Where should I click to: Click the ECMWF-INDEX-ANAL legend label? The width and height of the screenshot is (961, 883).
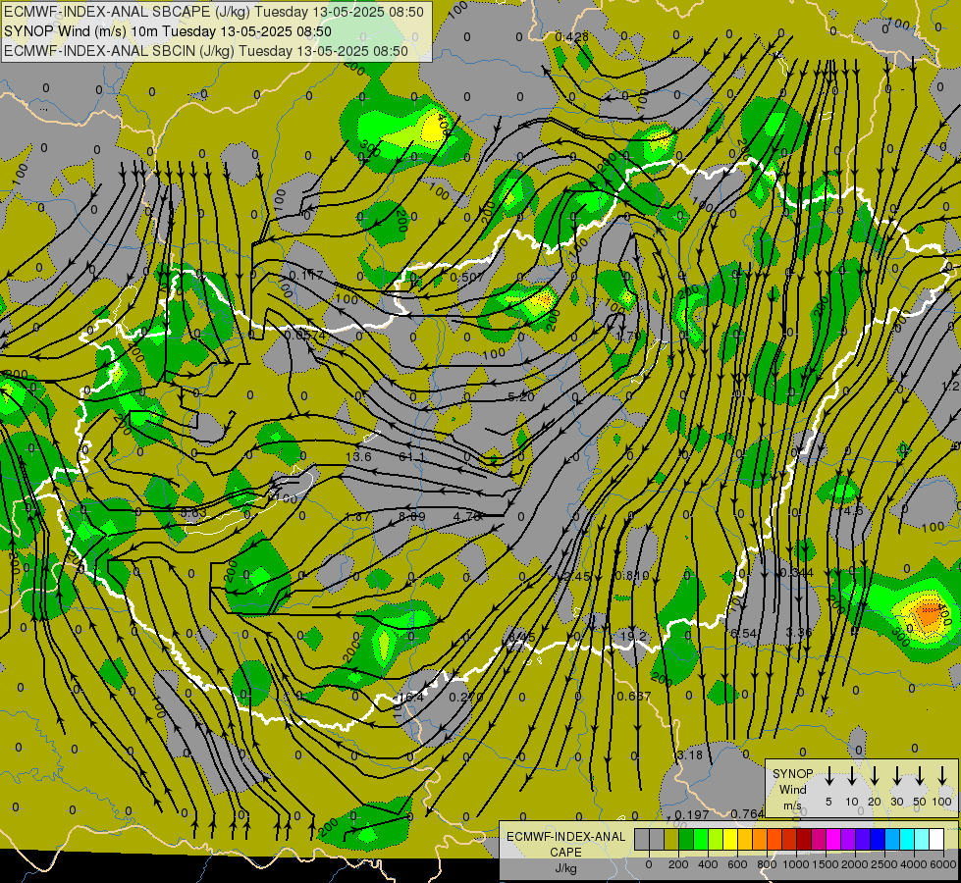point(565,837)
